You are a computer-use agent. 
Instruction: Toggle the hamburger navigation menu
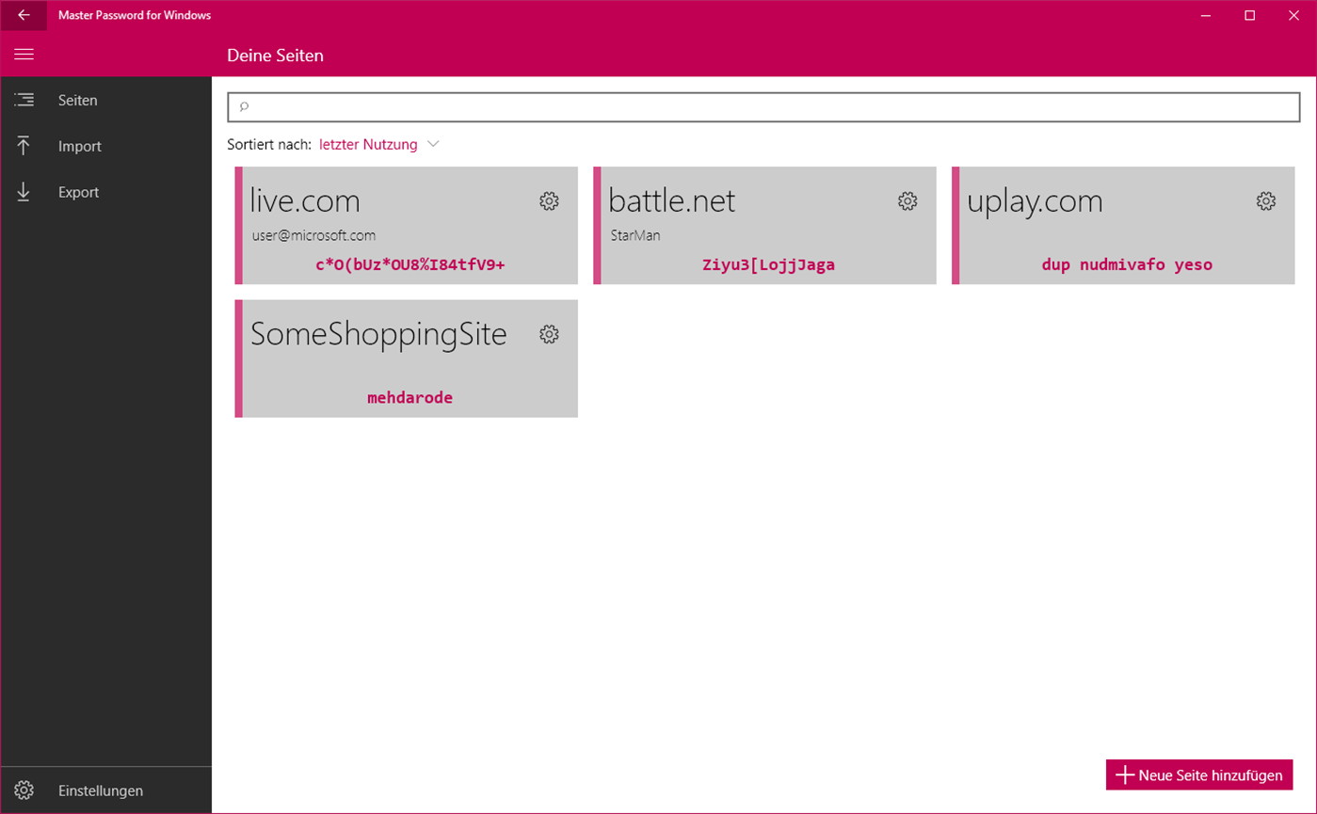(24, 55)
